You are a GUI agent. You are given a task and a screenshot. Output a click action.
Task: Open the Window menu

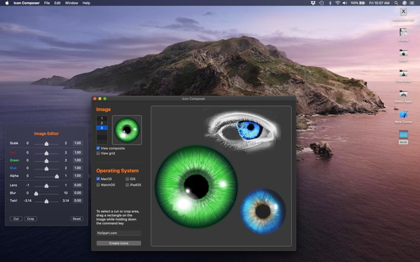71,3
